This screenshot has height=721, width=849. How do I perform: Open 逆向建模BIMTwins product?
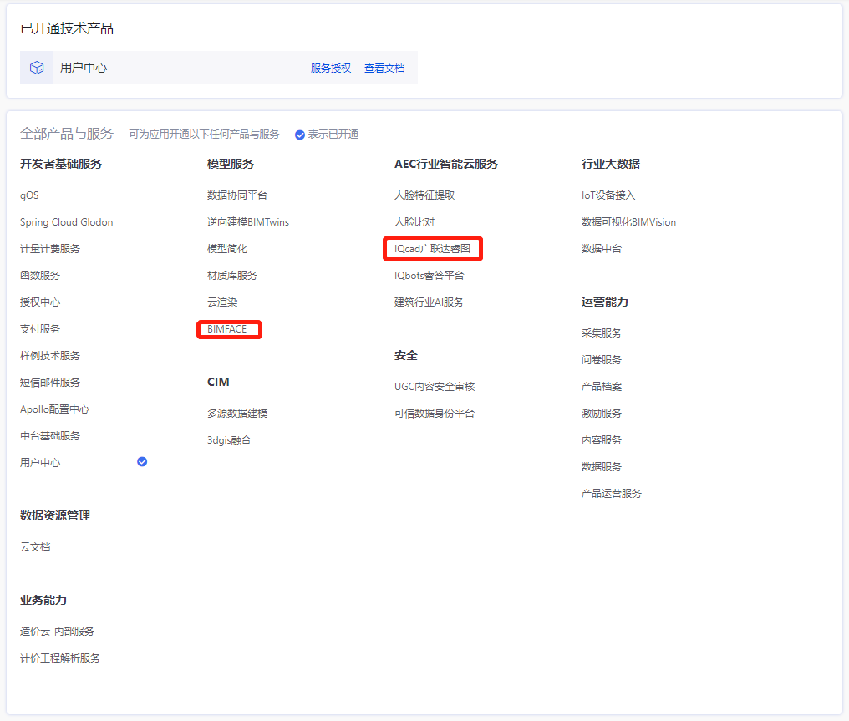248,222
